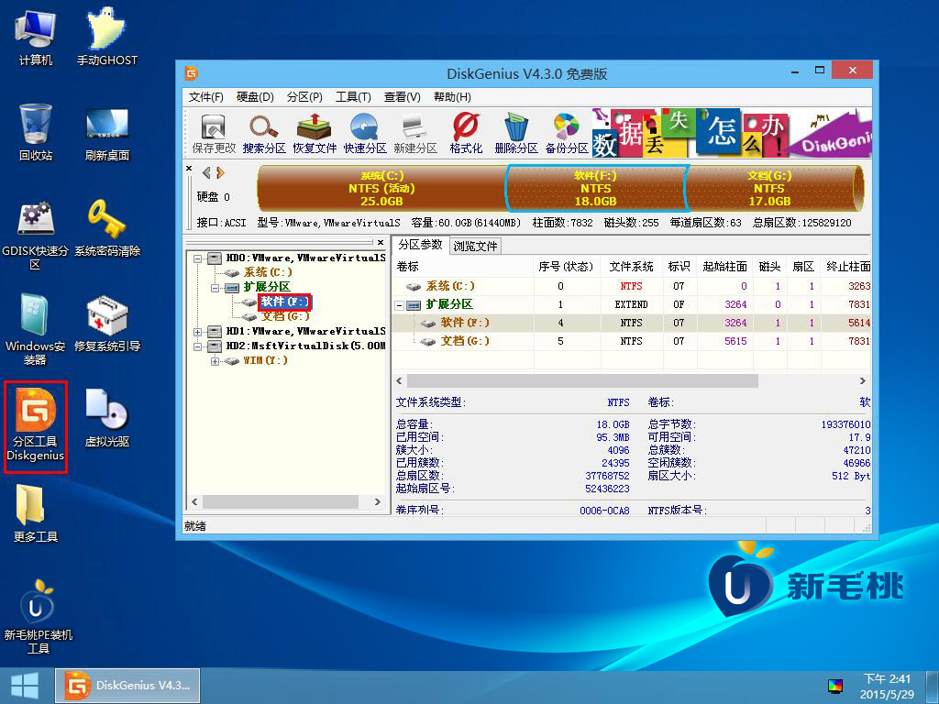
Task: Open the 搜索分区 search partition tool
Action: click(x=264, y=134)
